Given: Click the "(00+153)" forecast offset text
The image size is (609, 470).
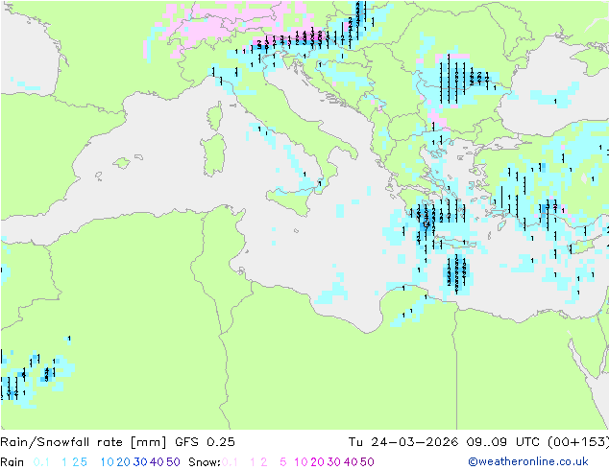Looking at the screenshot, I should coord(578,442).
